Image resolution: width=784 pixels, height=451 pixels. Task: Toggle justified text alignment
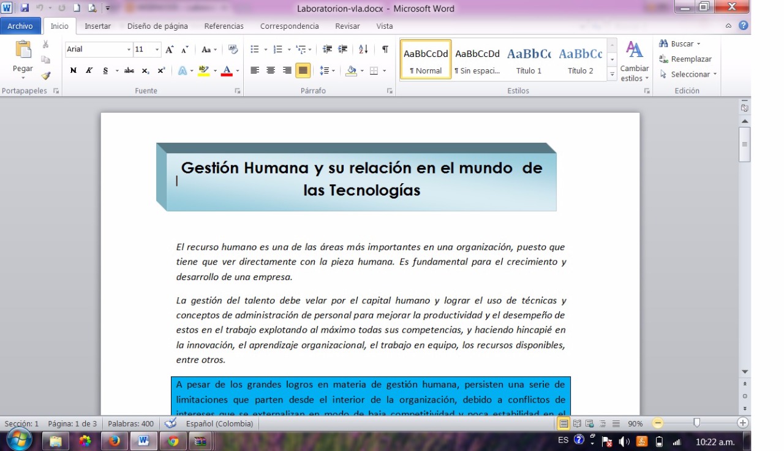[303, 70]
